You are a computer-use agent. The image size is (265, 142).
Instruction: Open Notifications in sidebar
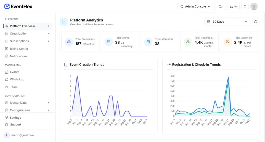(28, 56)
